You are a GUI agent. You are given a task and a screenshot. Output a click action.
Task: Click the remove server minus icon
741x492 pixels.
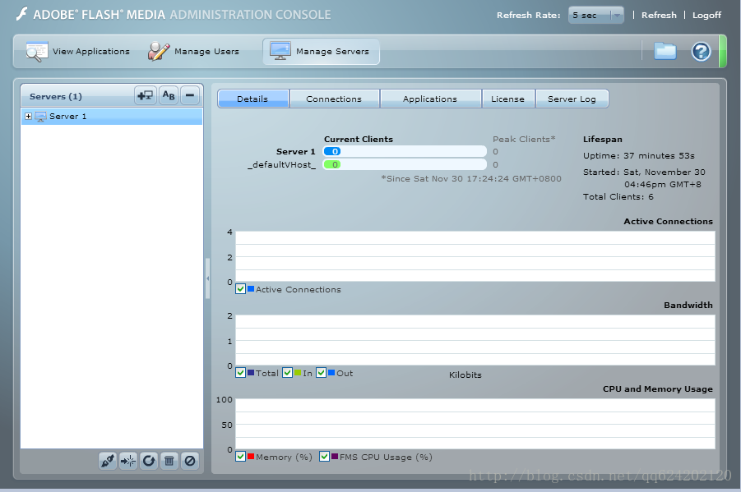tap(190, 96)
